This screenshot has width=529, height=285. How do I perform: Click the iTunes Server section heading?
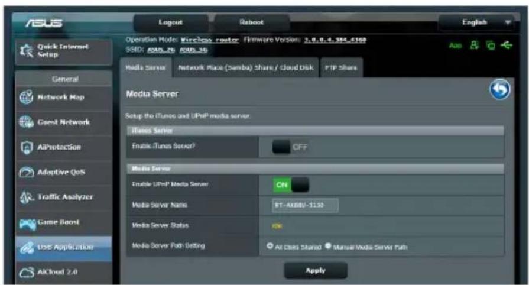[152, 131]
